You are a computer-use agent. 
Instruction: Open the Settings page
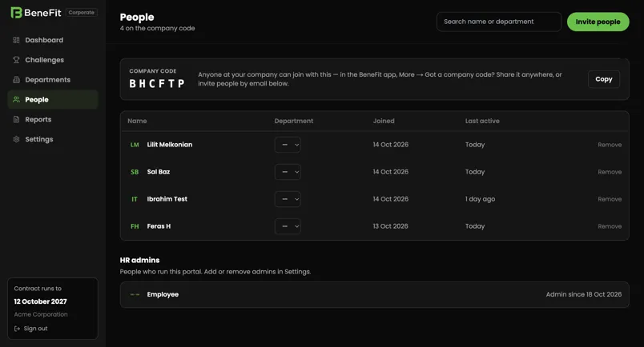point(53,139)
